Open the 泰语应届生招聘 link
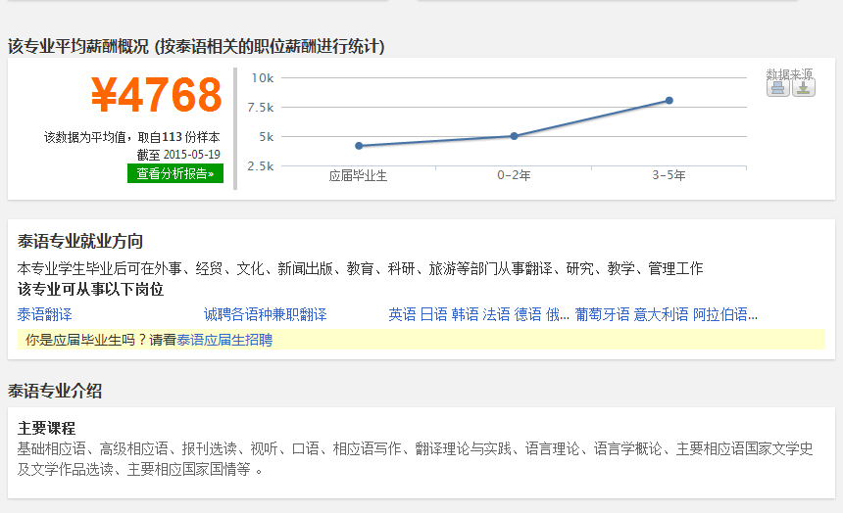The height and width of the screenshot is (513, 843). point(224,340)
